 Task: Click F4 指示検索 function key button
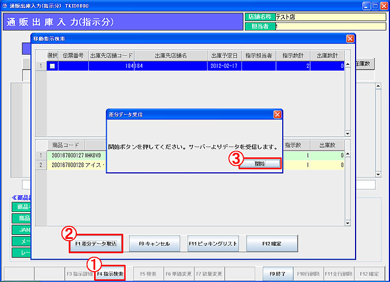coord(110,274)
